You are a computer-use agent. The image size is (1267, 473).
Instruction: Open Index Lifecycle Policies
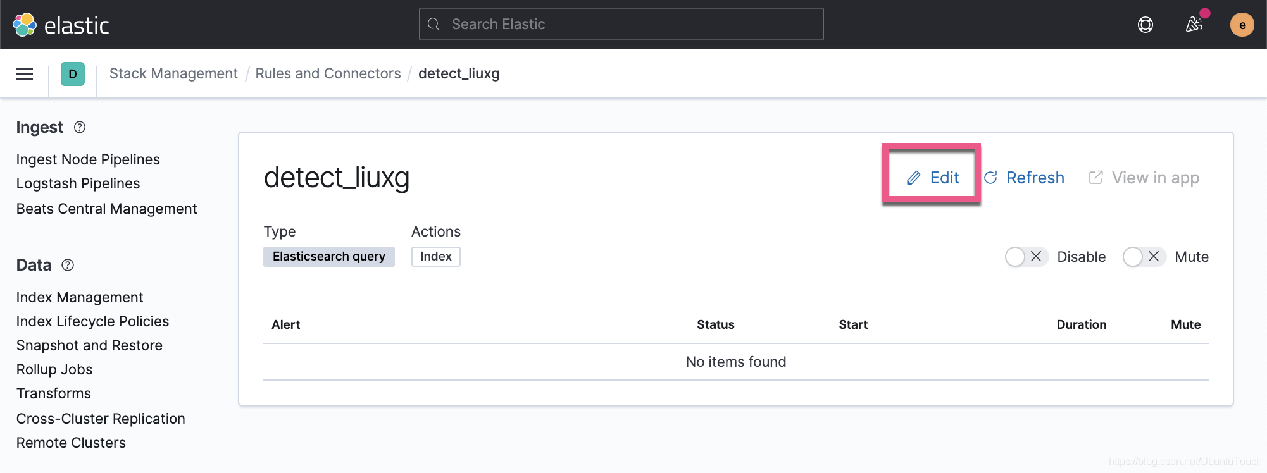(x=93, y=321)
